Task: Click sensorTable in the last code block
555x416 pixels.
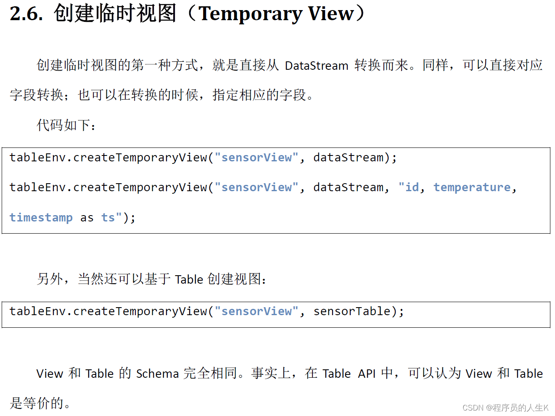Action: pyautogui.click(x=352, y=311)
